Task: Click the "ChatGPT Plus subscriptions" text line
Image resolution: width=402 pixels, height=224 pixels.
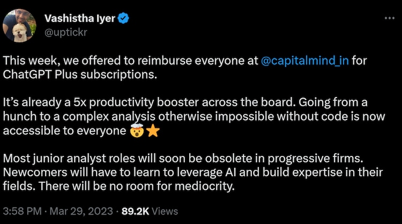Action: [x=80, y=74]
